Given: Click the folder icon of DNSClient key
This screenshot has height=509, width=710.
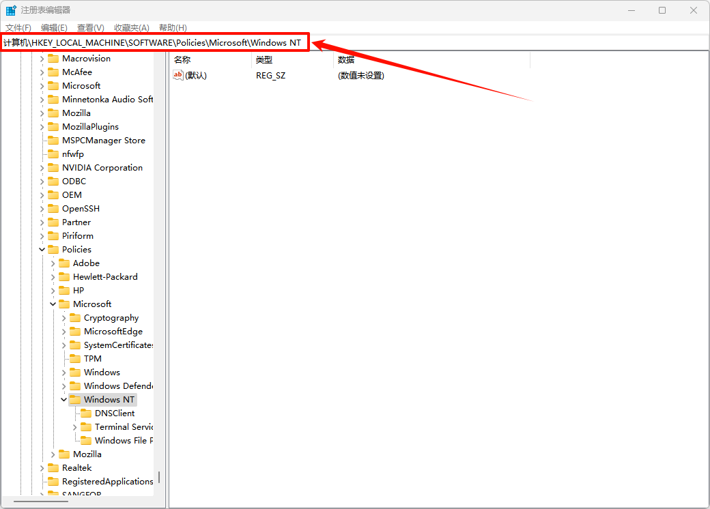Looking at the screenshot, I should [x=86, y=413].
